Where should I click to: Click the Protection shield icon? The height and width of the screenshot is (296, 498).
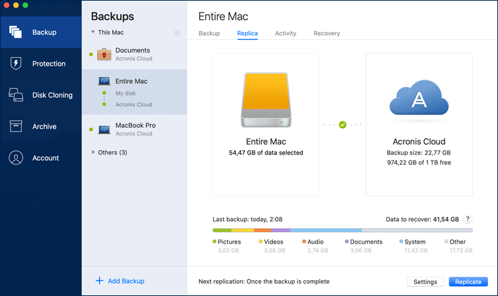tap(15, 63)
